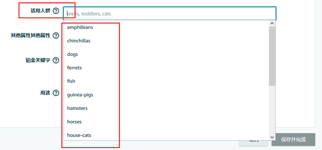Image resolution: width=322 pixels, height=150 pixels.
Task: Select "house-cats" from the list
Action: coord(79,135)
